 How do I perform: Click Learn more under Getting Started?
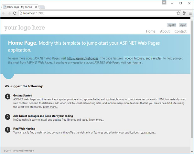pyautogui.click(x=50, y=107)
